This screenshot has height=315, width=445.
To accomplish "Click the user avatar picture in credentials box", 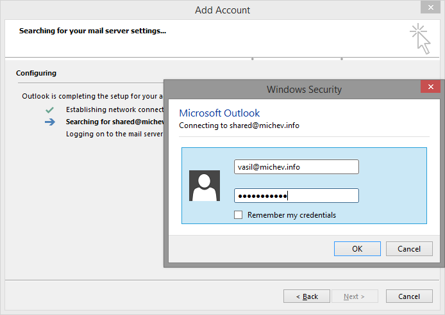I will point(205,186).
